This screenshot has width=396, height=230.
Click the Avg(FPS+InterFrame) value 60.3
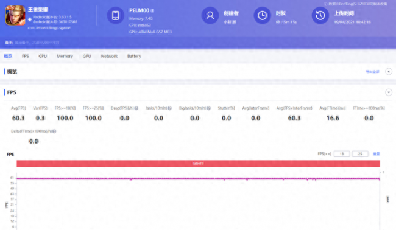294,118
